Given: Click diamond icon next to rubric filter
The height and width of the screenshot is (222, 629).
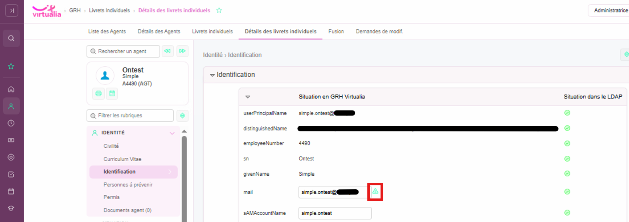Looking at the screenshot, I should point(182,116).
